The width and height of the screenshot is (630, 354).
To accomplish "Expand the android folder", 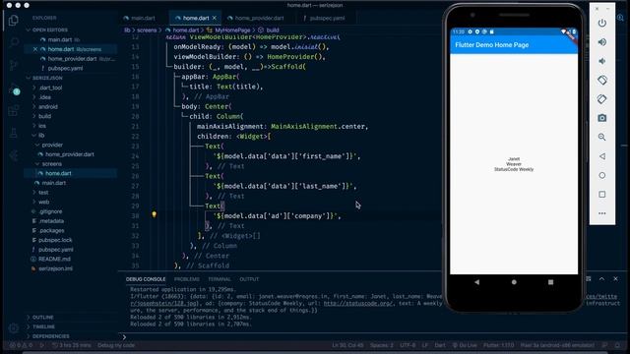I will tap(48, 107).
